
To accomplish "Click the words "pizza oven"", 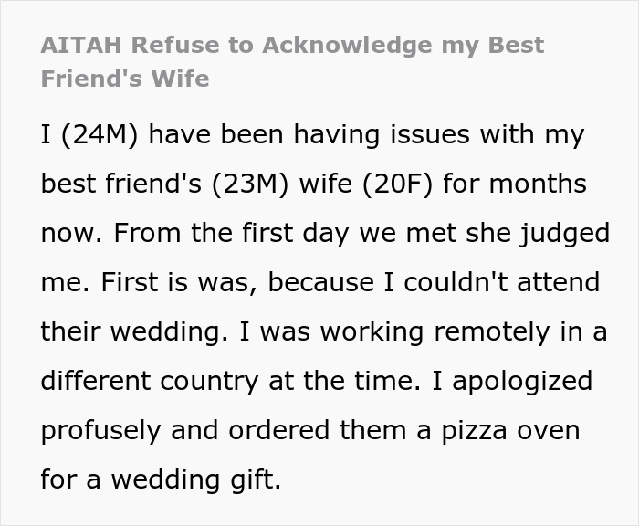I will point(510,431).
